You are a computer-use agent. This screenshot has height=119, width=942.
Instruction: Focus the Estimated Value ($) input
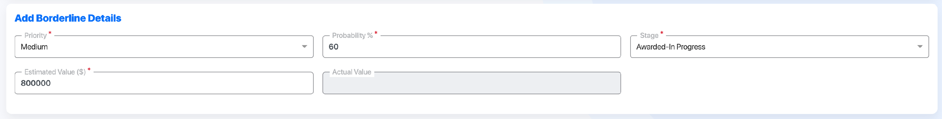point(164,83)
